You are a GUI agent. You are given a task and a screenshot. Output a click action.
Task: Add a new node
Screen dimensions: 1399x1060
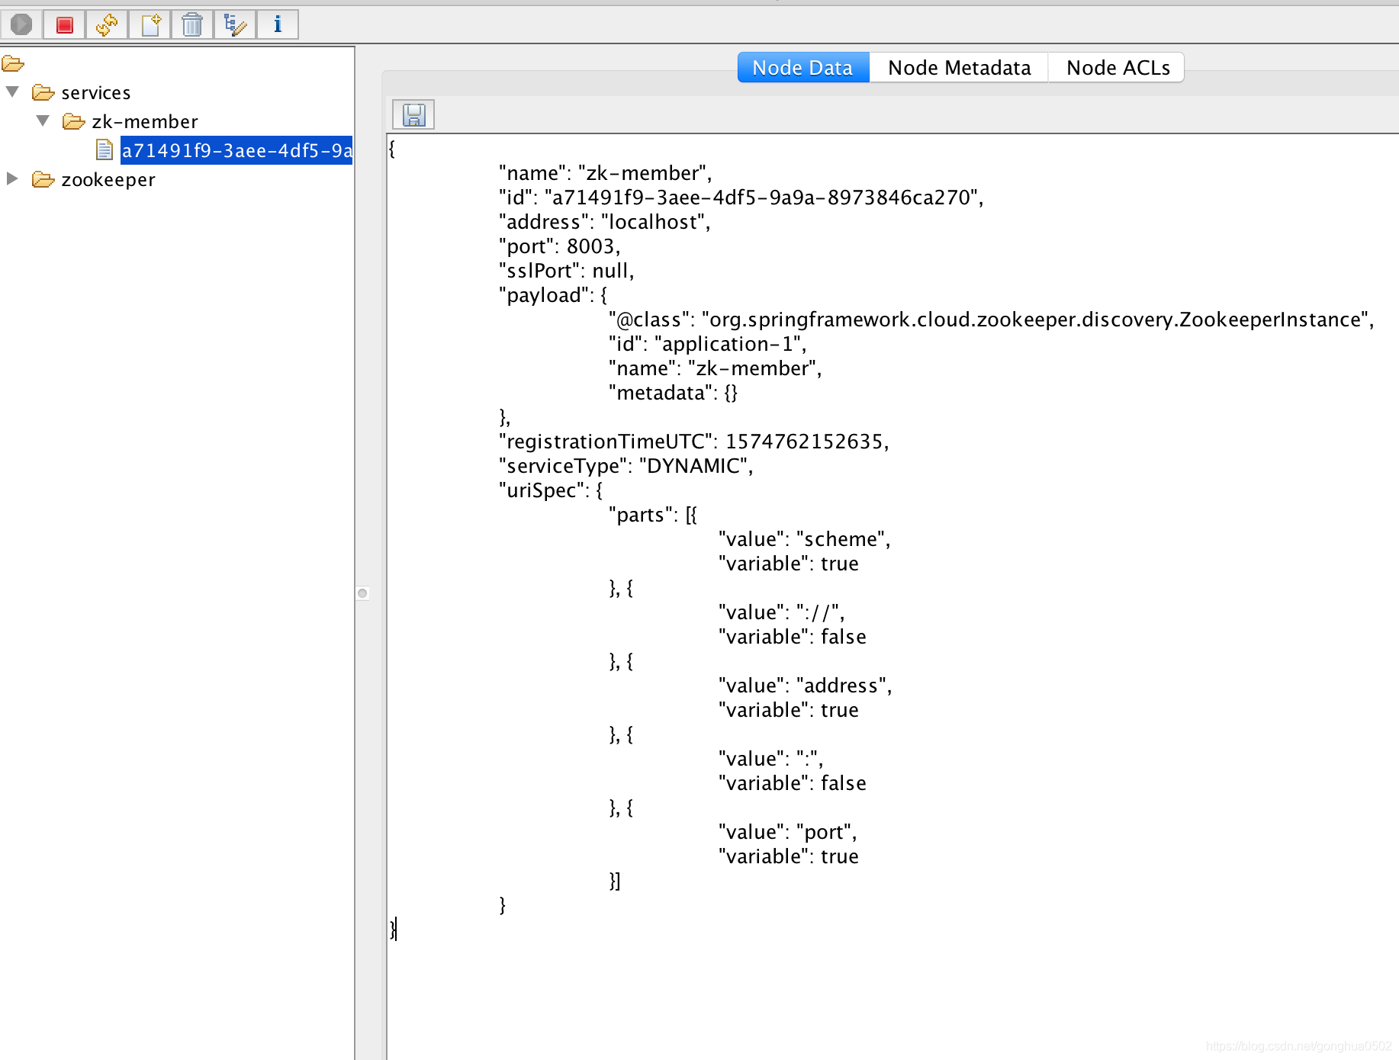point(149,24)
